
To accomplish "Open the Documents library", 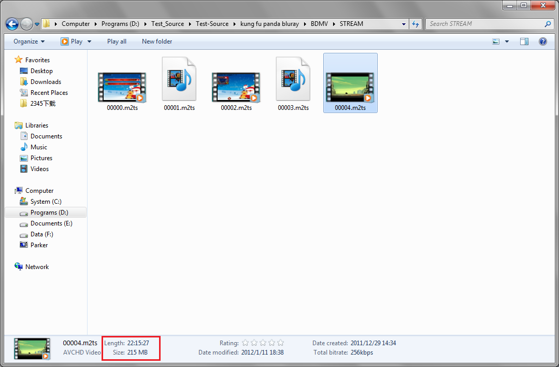I will pos(46,136).
